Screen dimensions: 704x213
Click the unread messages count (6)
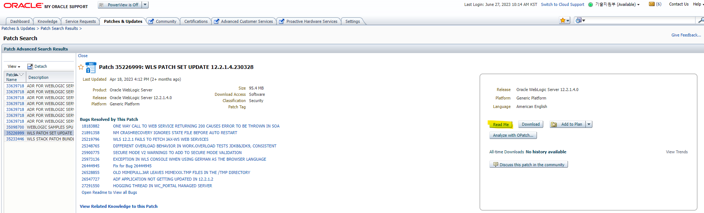(659, 4)
